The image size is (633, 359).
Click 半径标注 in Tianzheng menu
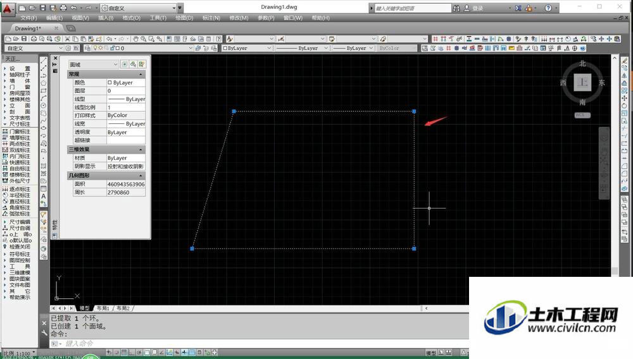pos(20,195)
